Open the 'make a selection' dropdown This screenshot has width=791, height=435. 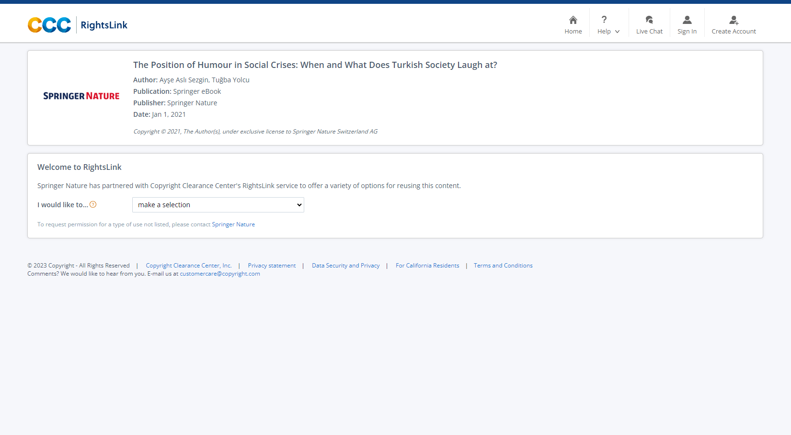pos(218,205)
